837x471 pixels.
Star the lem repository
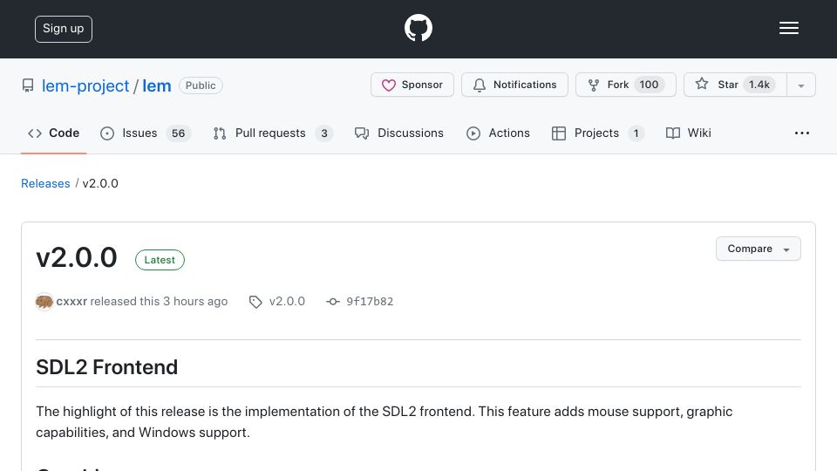(735, 85)
